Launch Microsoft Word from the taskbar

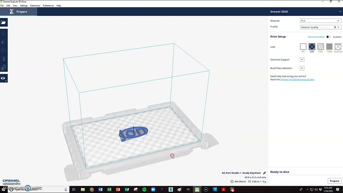pos(100,190)
